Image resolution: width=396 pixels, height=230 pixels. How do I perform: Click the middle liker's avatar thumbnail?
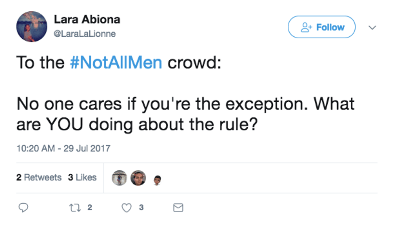pos(138,178)
